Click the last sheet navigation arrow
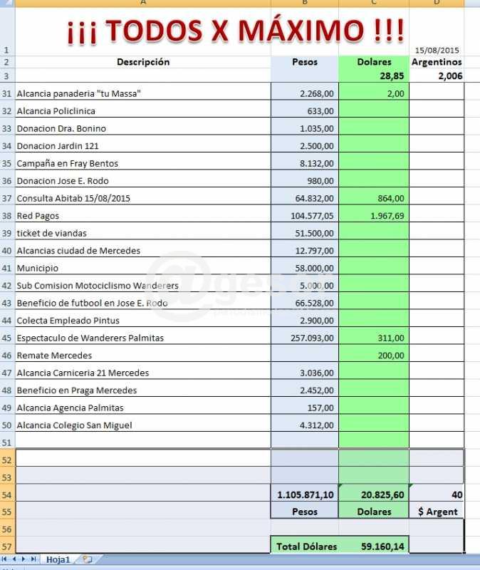This screenshot has width=480, height=570. pyautogui.click(x=33, y=560)
